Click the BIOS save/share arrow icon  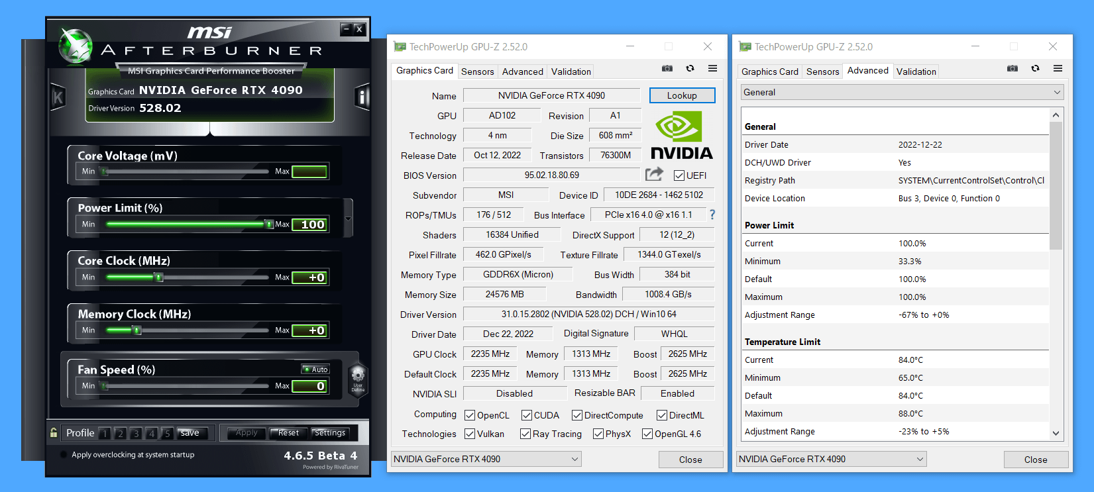tap(654, 174)
